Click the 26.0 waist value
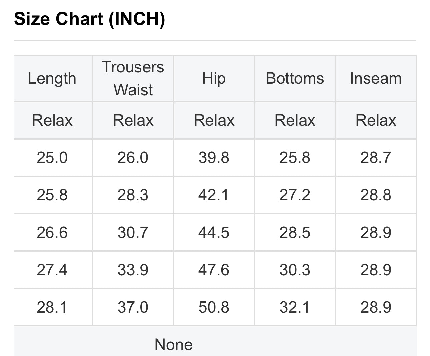The image size is (430, 356). [133, 158]
